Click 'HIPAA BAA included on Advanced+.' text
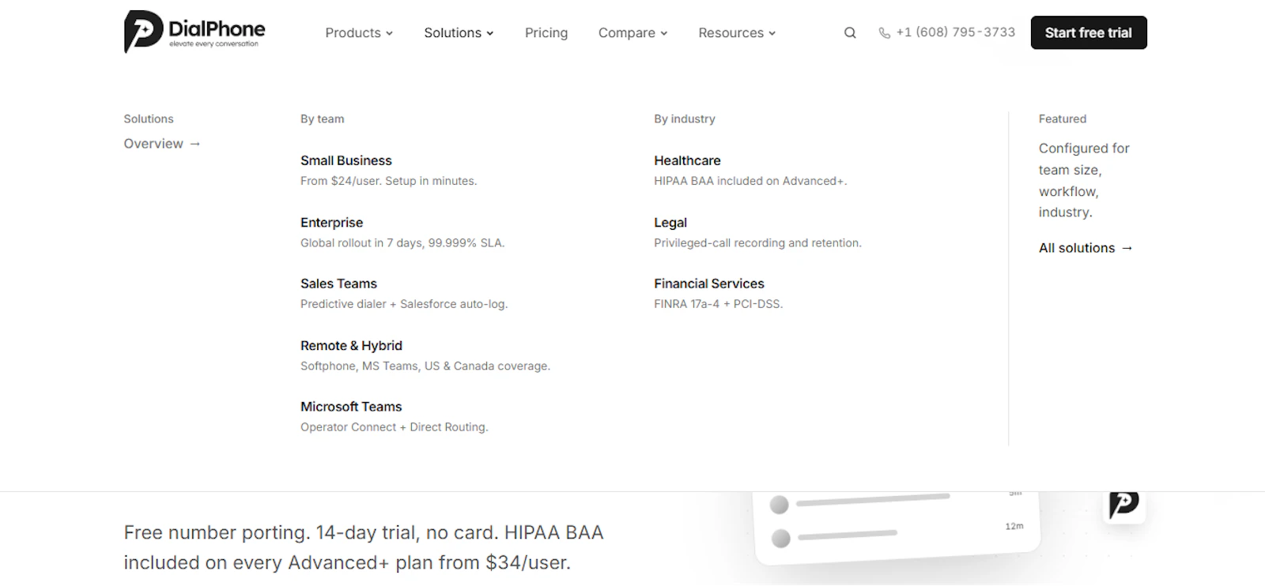Viewport: 1265px width, 586px height. [x=750, y=181]
